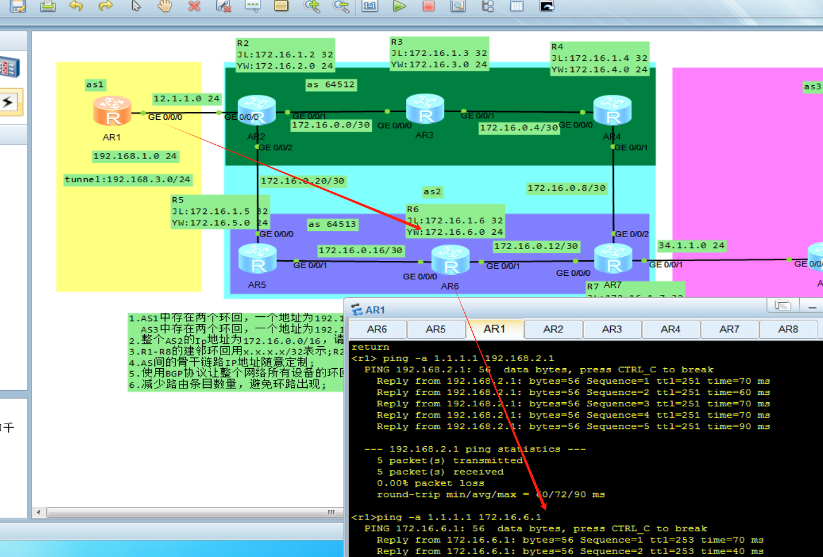The image size is (823, 557).
Task: Switch to the AR8 terminal tab
Action: point(788,329)
